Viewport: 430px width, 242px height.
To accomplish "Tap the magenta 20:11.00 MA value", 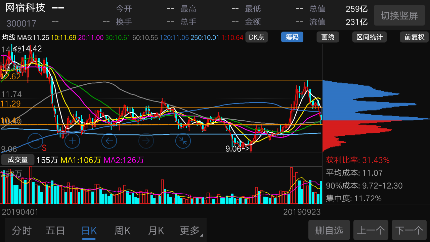I will tap(91, 37).
